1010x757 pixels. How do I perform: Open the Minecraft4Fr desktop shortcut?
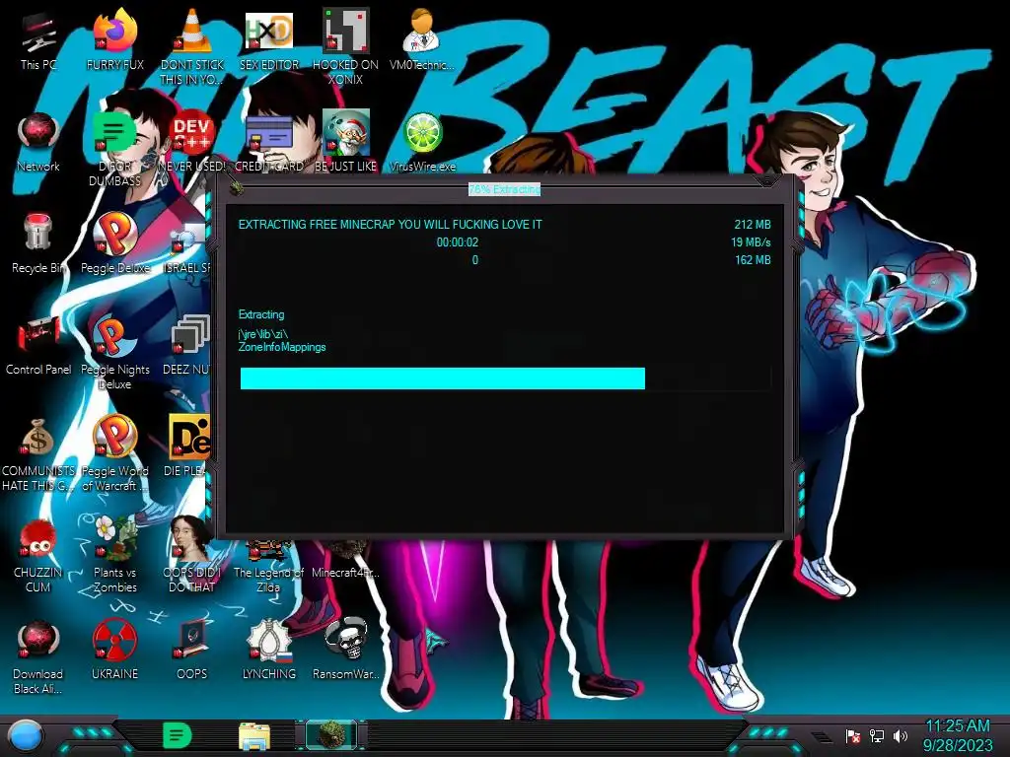point(346,560)
